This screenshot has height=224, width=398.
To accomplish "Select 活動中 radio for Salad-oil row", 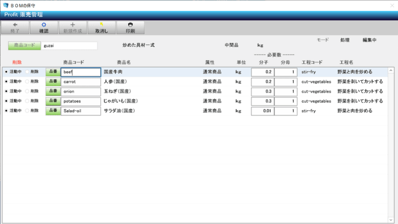I will (6, 111).
